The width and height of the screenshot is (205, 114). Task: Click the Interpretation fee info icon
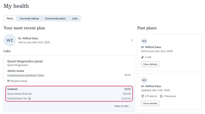[29, 99]
